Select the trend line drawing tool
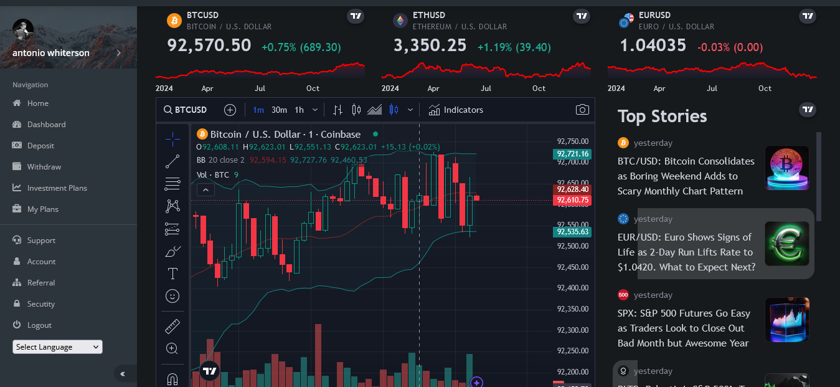This screenshot has height=387, width=840. coord(172,161)
